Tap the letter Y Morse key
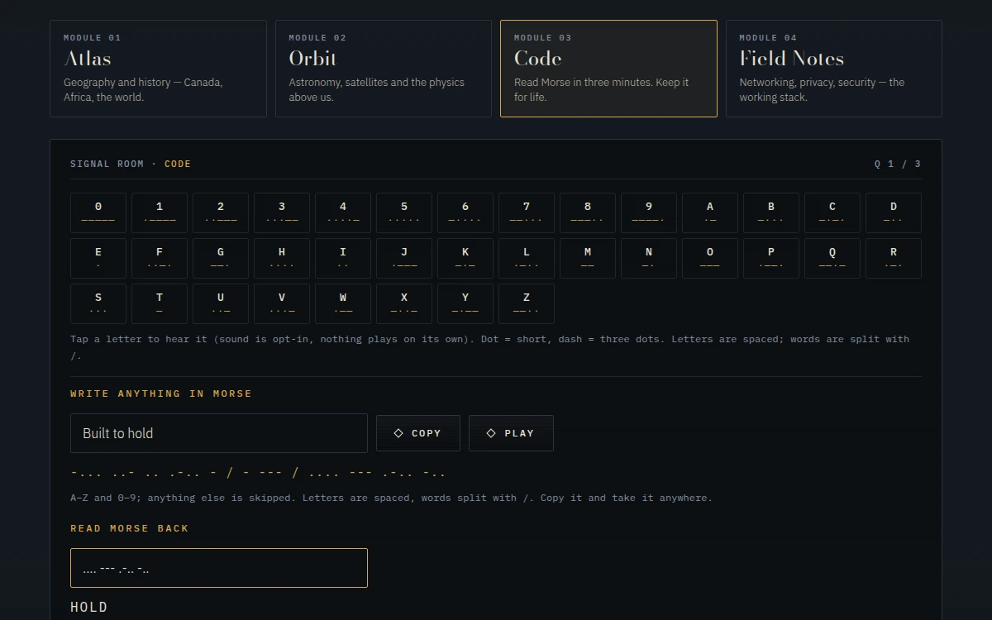 click(x=465, y=303)
